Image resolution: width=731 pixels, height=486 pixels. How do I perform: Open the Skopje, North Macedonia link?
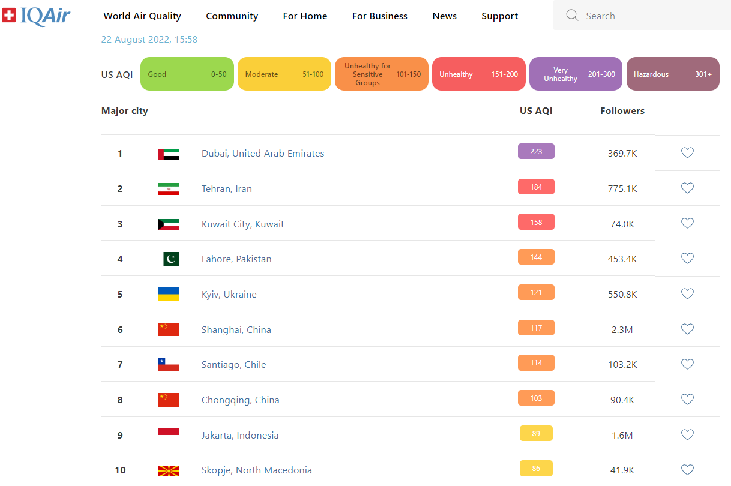click(x=257, y=470)
